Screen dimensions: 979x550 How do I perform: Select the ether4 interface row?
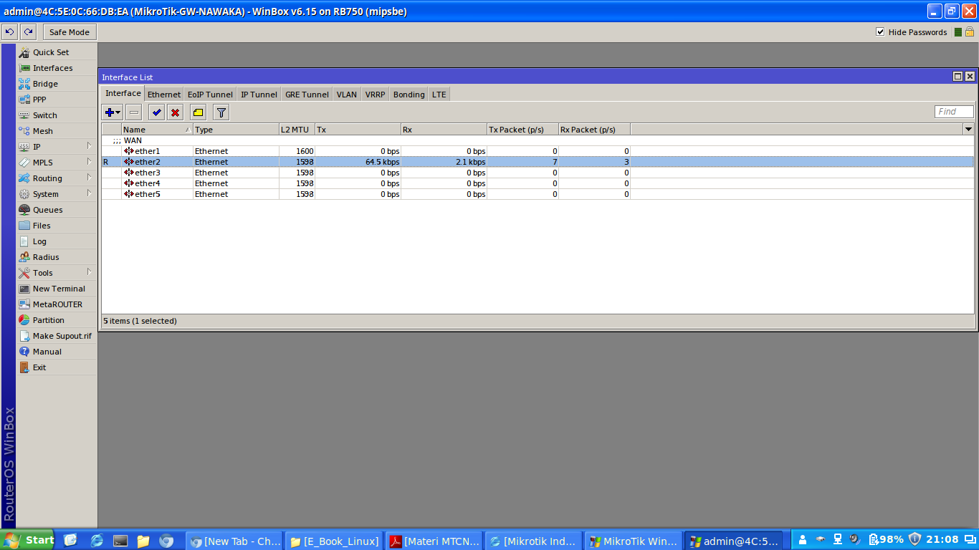538,183
